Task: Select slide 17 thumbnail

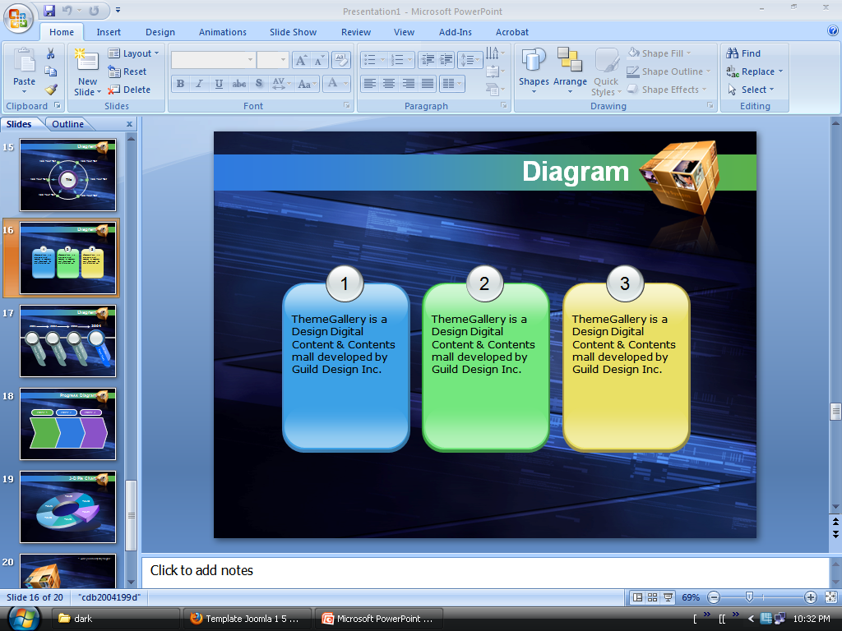Action: [67, 341]
